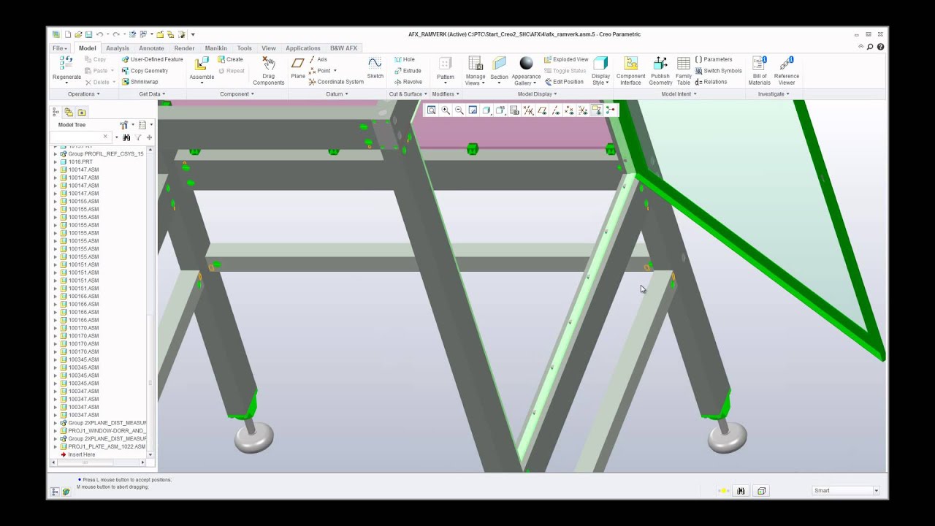Click the Hole feature tool

[x=404, y=59]
